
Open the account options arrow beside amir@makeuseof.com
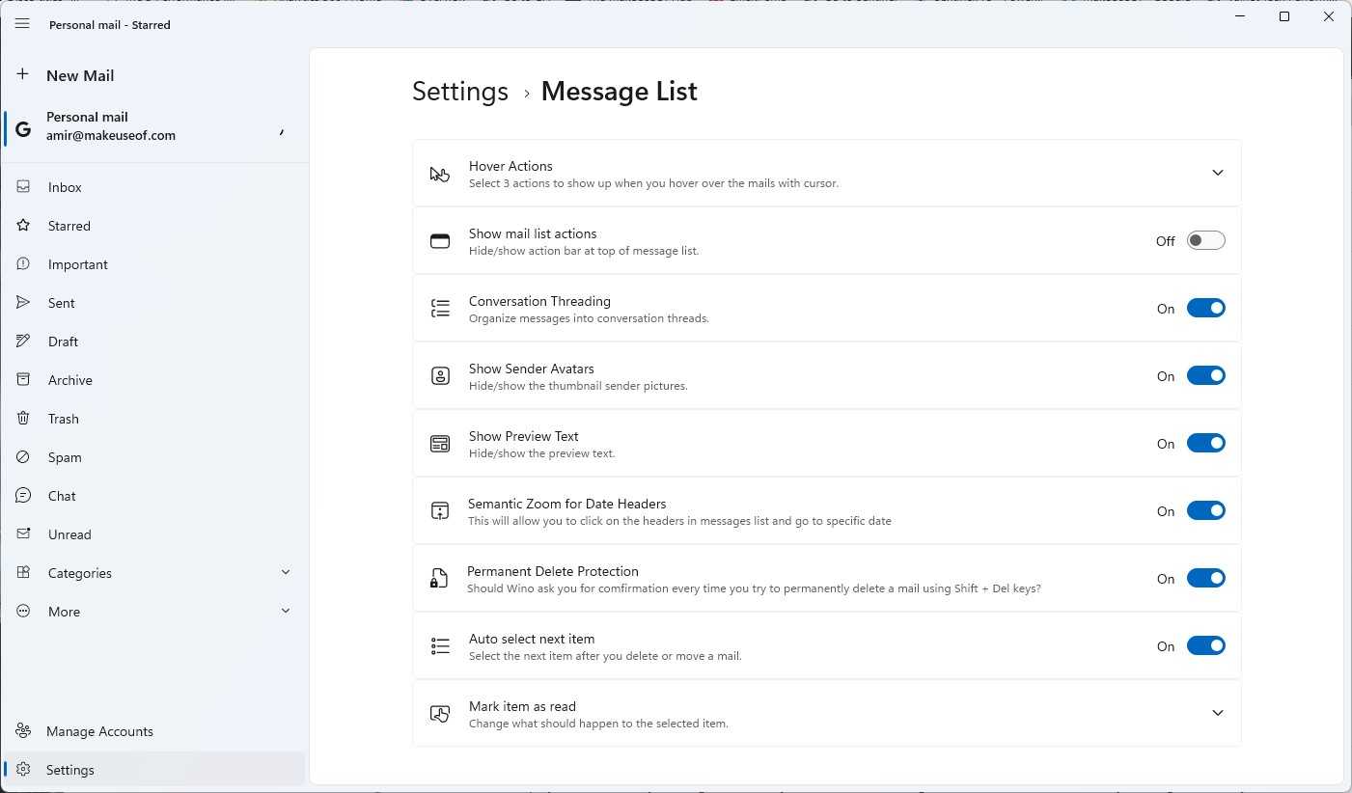[282, 130]
